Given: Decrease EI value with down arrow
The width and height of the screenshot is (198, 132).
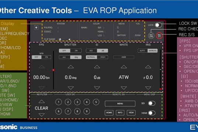Looking at the screenshot, I should click(97, 88).
